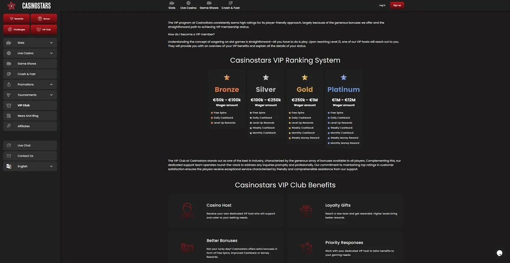Click the Bronze tier star icon
Image resolution: width=510 pixels, height=263 pixels.
click(227, 77)
